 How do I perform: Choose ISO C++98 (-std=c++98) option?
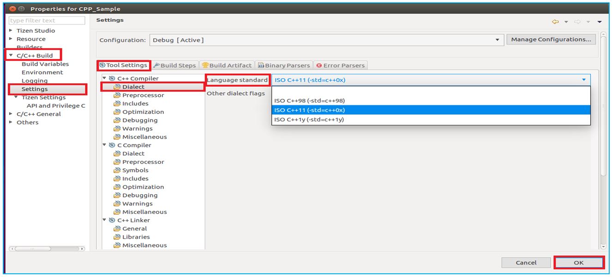coord(309,101)
